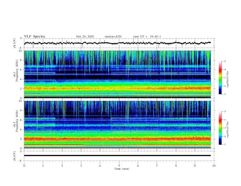Viewport: 241px width, 186px height.
Task: Click the '-7' tick on ch.2 color bar
Action: click(224, 144)
